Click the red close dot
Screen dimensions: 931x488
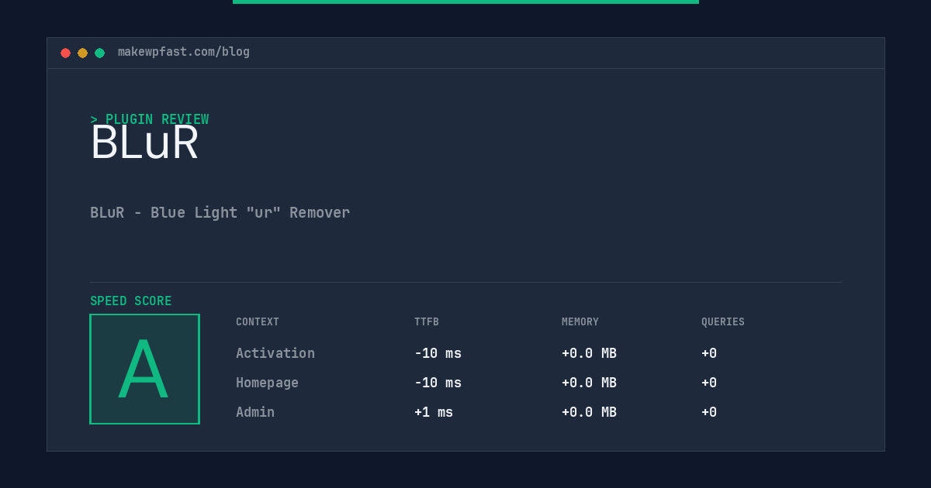[65, 53]
